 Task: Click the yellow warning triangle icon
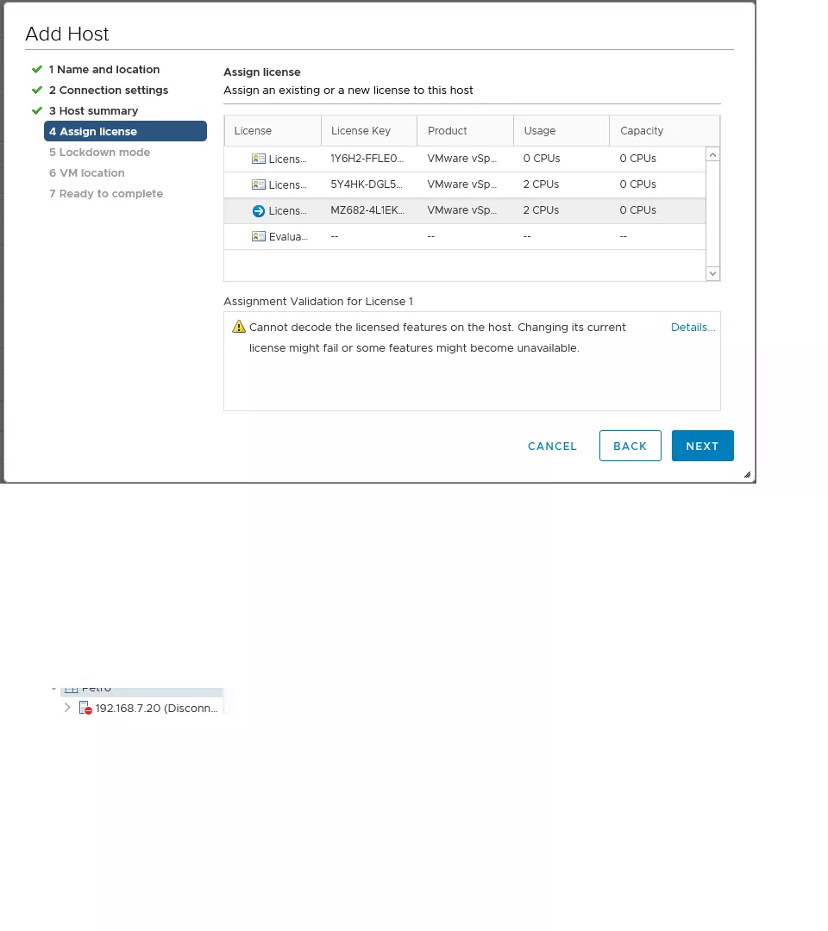(239, 327)
